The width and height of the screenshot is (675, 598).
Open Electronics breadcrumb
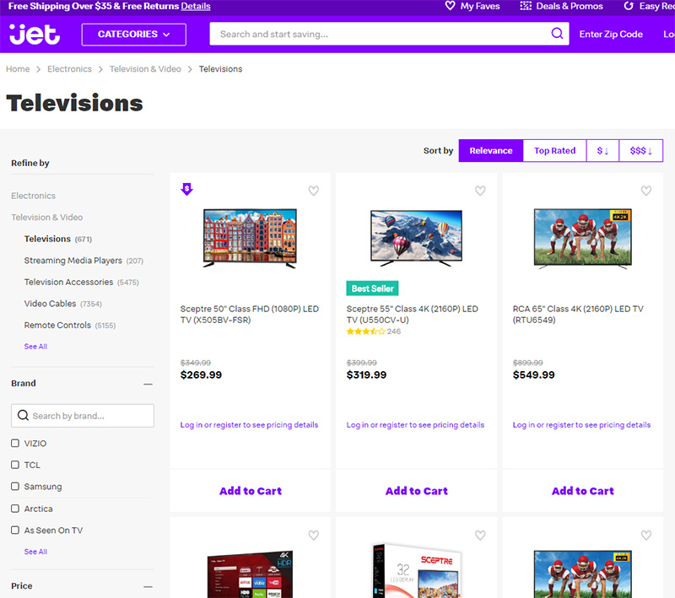(x=69, y=69)
